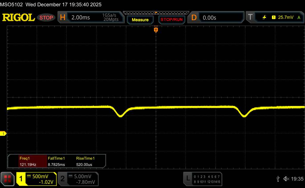305x188 pixels.
Task: Toggle the STOP run-state indicator
Action: click(x=47, y=18)
